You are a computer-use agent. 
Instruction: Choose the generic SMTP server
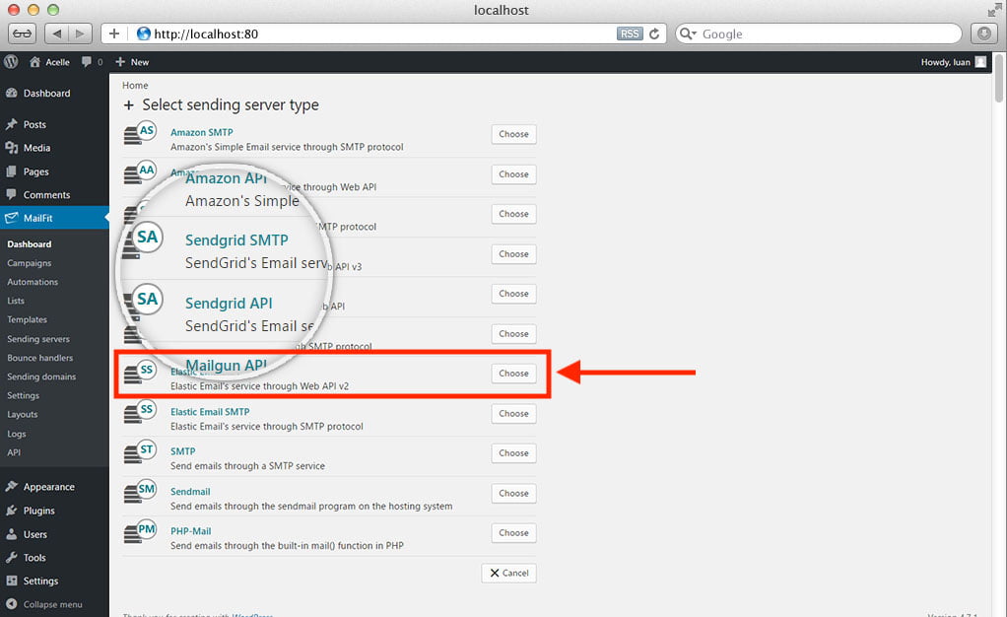click(513, 453)
